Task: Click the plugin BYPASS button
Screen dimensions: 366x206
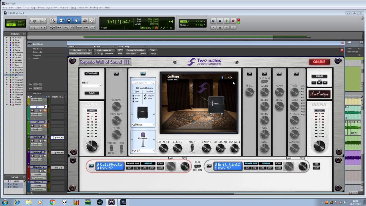Action: click(153, 50)
